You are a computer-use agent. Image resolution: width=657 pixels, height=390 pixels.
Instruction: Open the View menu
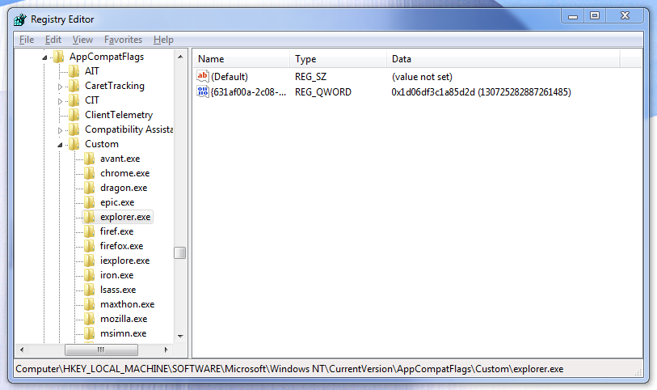(x=82, y=40)
